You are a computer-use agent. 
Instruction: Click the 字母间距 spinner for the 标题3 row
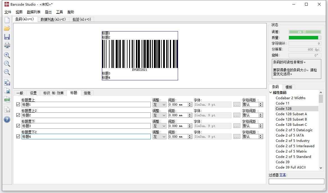pos(261,126)
